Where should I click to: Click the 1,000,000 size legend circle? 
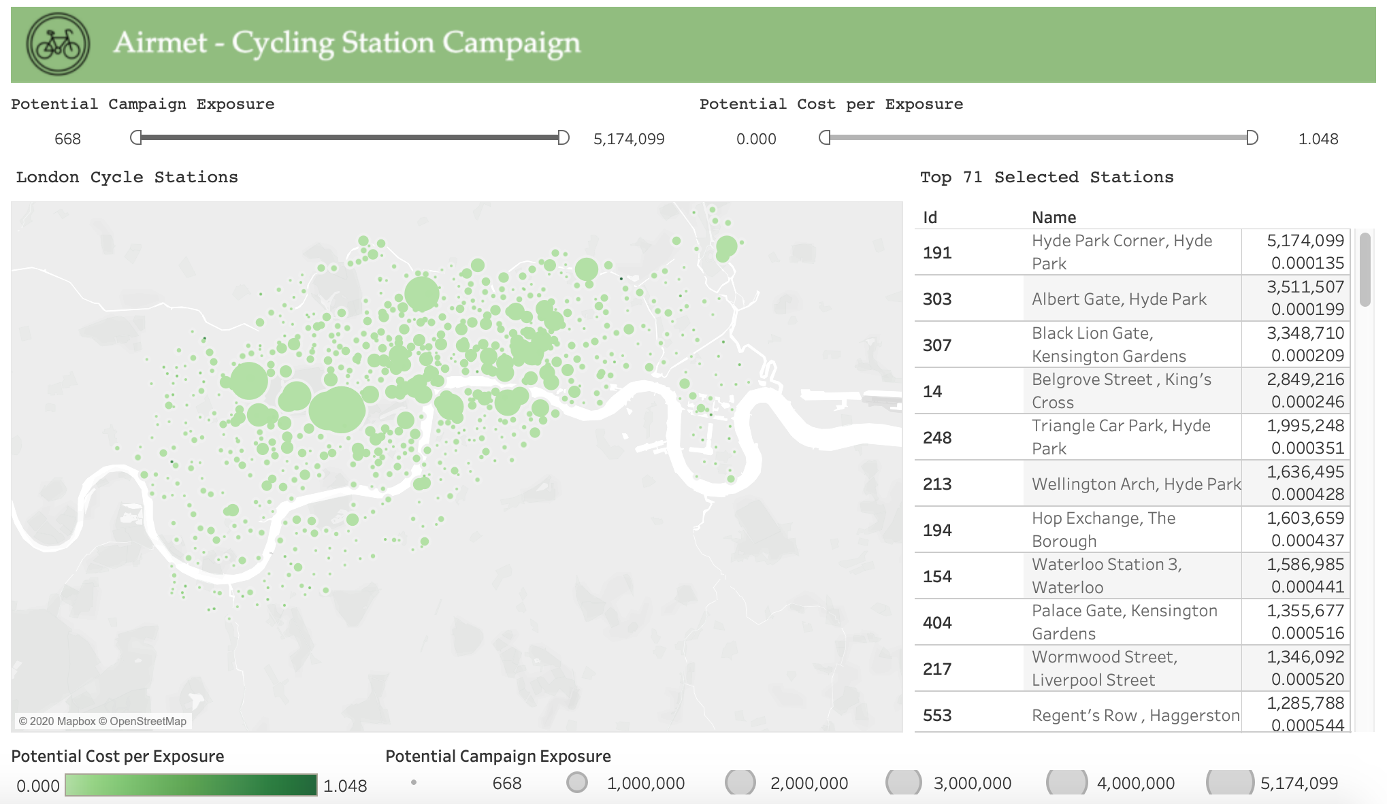(577, 783)
